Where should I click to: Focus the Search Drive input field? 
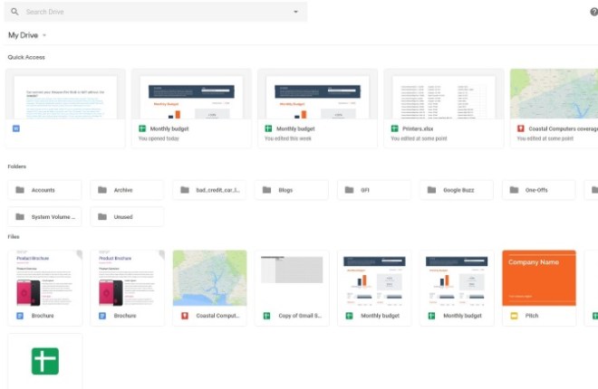(156, 12)
